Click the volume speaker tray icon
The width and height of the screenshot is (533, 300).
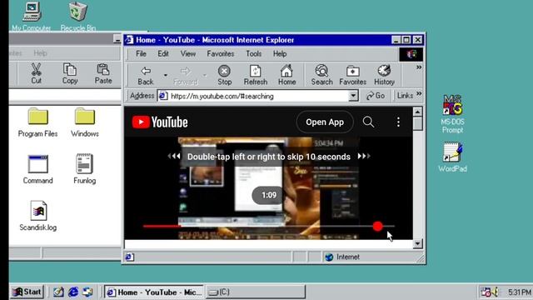[x=496, y=292]
